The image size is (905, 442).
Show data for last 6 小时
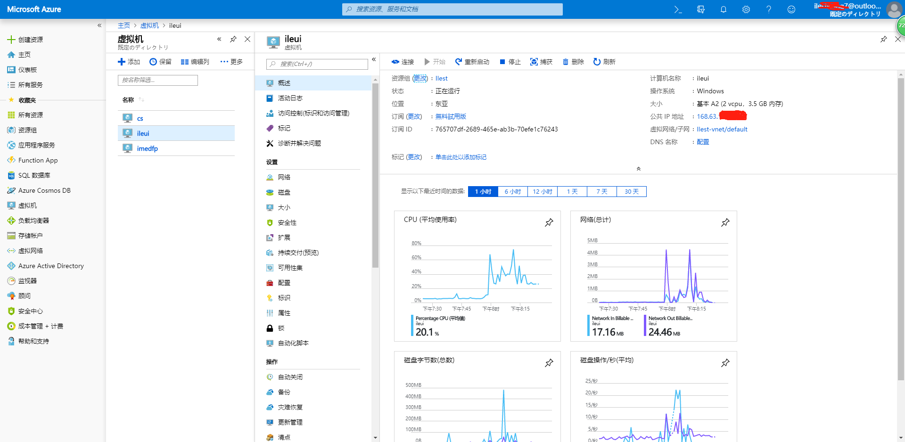[x=513, y=192]
